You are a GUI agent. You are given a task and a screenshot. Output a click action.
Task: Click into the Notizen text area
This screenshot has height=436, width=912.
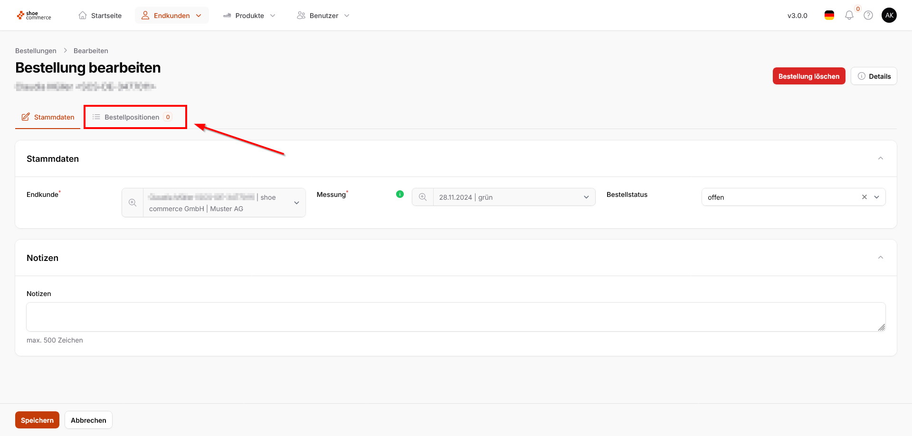coord(456,316)
